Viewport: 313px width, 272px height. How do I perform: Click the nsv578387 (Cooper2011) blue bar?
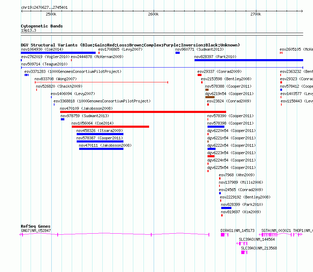pyautogui.click(x=100, y=141)
